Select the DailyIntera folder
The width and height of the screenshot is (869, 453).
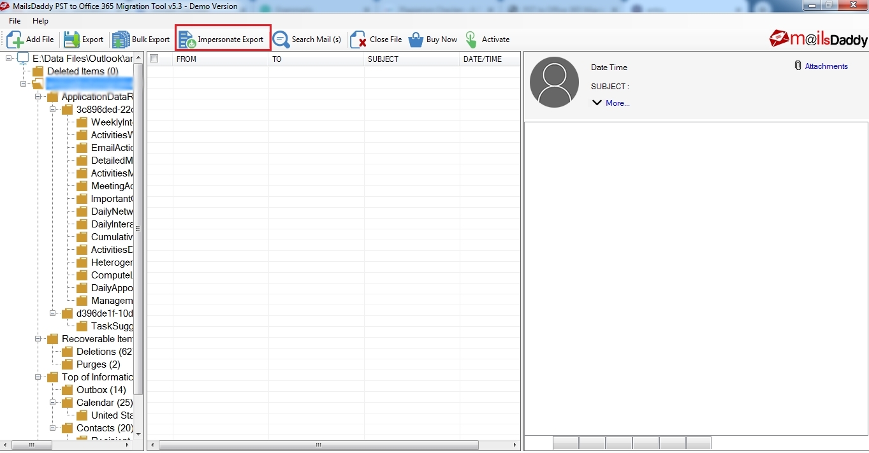[x=105, y=224]
